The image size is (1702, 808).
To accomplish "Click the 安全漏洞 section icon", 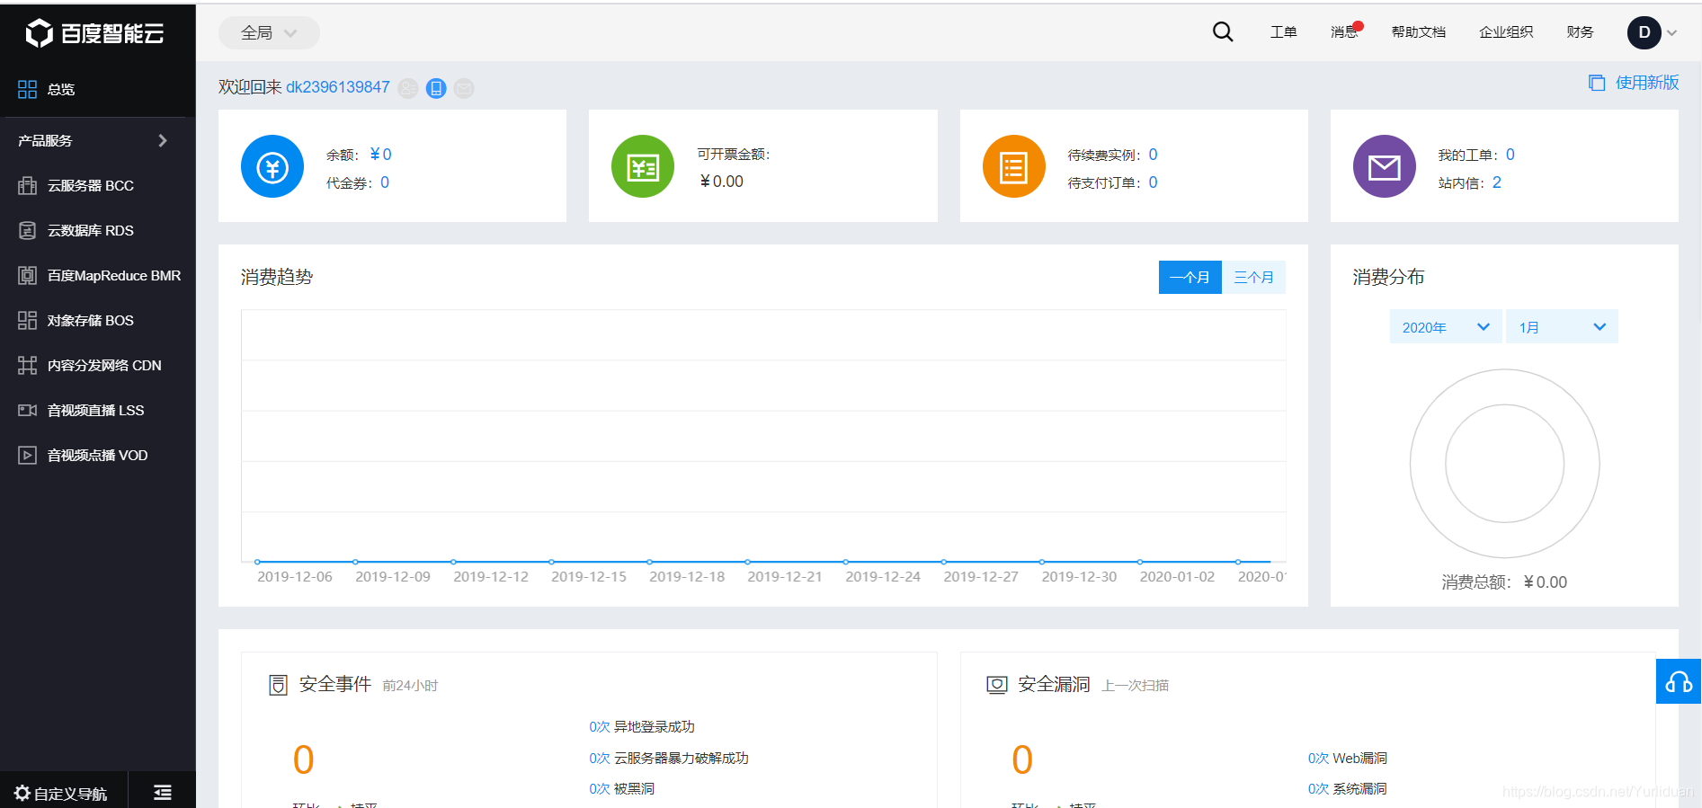I will click(997, 685).
